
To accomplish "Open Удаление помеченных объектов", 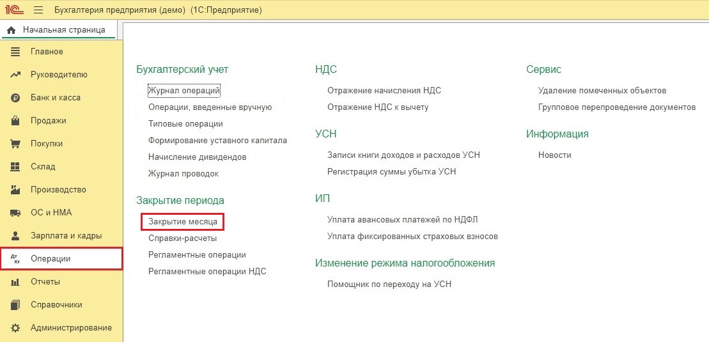I will coord(602,91).
